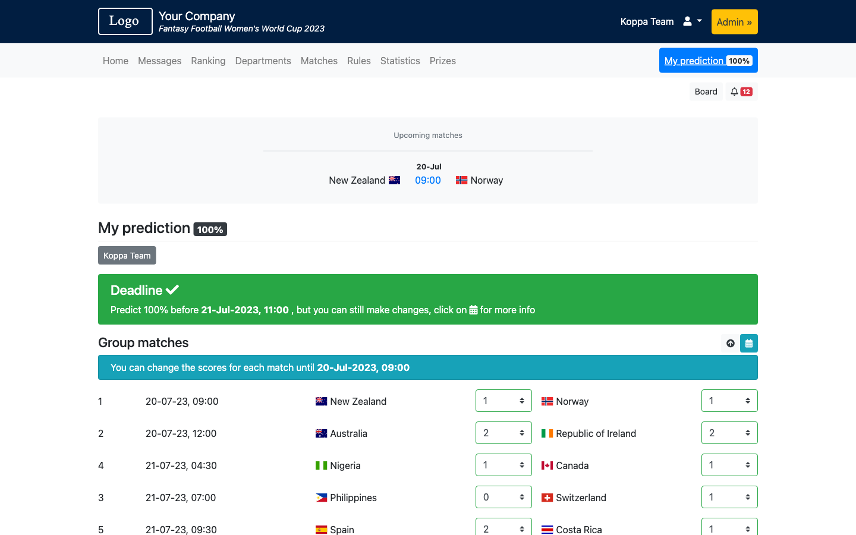The width and height of the screenshot is (856, 535).
Task: Adjust the Philippines score stepper
Action: coord(503,497)
